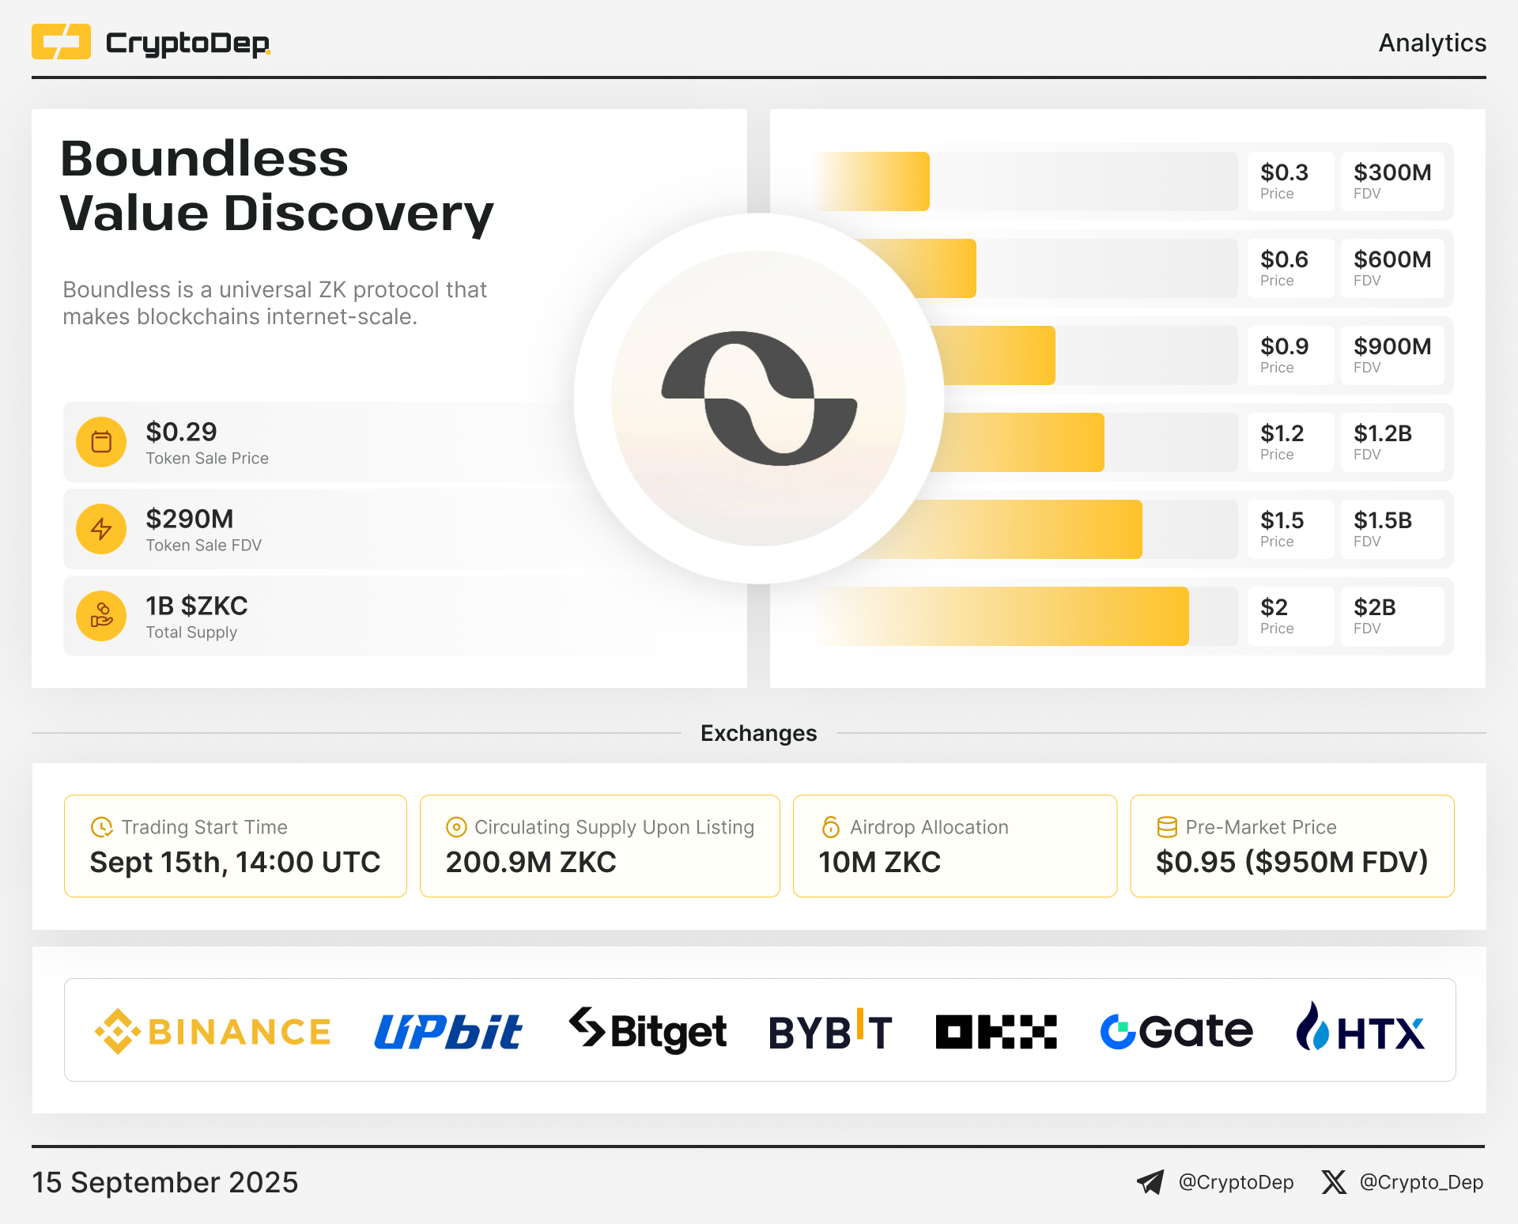Click the $1.2B FDV cell

tap(1392, 442)
